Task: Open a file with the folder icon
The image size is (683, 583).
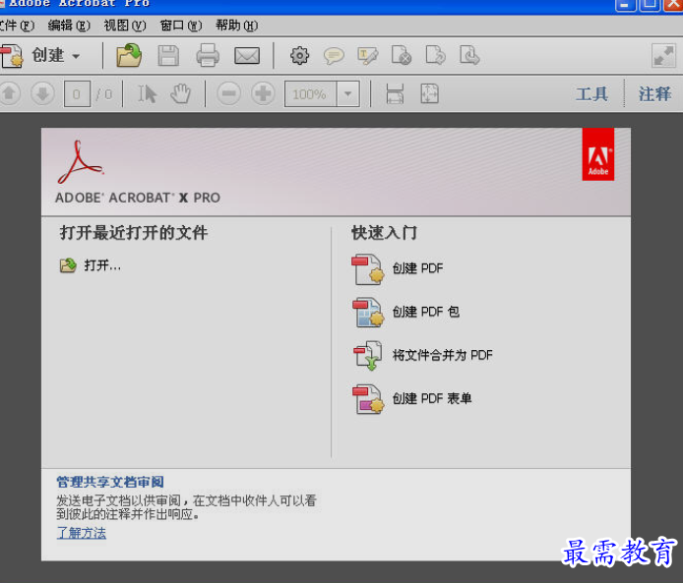Action: [x=129, y=55]
